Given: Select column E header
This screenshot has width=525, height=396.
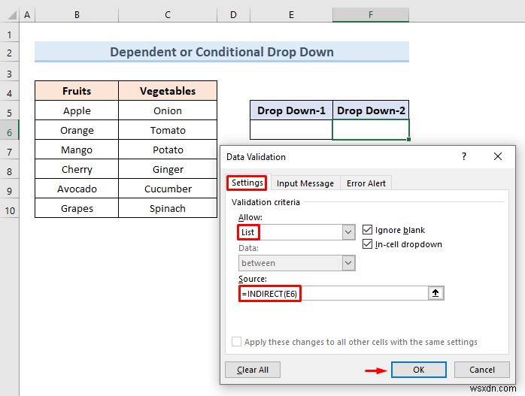Looking at the screenshot, I should [x=291, y=15].
